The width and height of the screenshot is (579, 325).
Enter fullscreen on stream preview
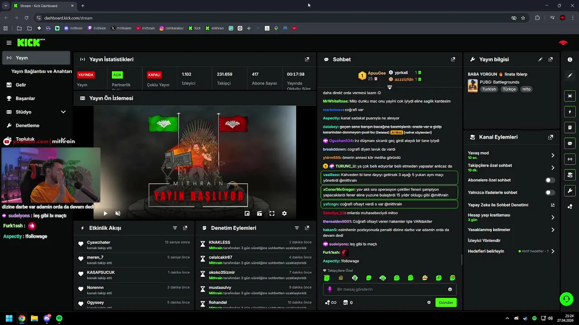tap(272, 214)
